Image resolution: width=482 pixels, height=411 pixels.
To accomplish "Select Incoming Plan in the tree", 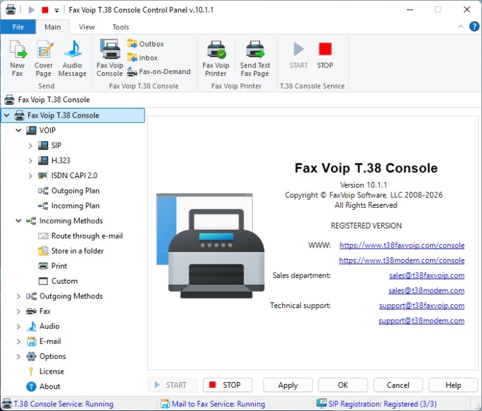I will (69, 206).
